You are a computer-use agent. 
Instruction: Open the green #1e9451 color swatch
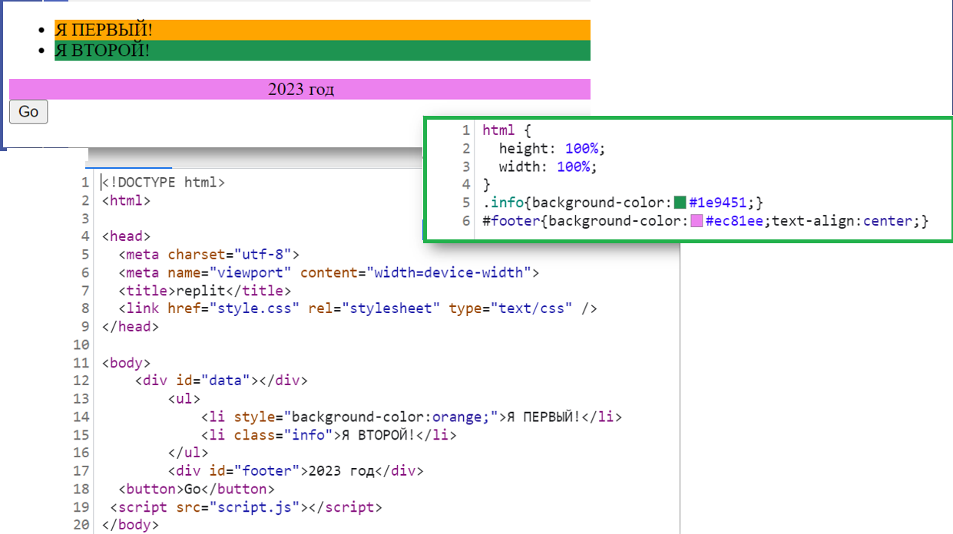click(x=680, y=203)
